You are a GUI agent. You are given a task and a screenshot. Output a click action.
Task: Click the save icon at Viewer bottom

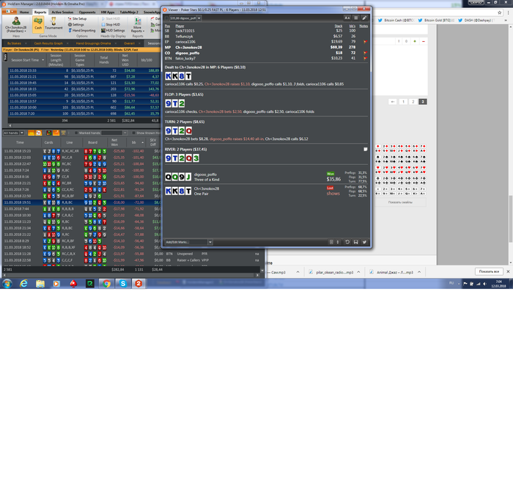[x=355, y=242]
